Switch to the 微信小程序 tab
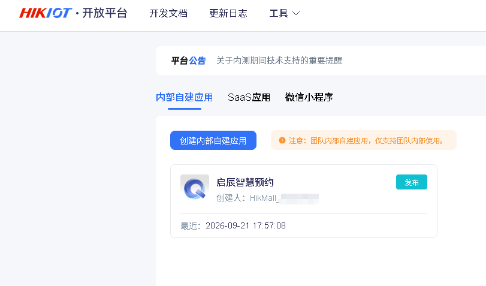The width and height of the screenshot is (486, 286). (309, 97)
